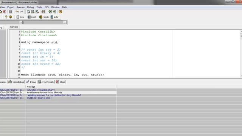Open the Project menu
This screenshot has width=242, height=136.
click(x=11, y=7)
